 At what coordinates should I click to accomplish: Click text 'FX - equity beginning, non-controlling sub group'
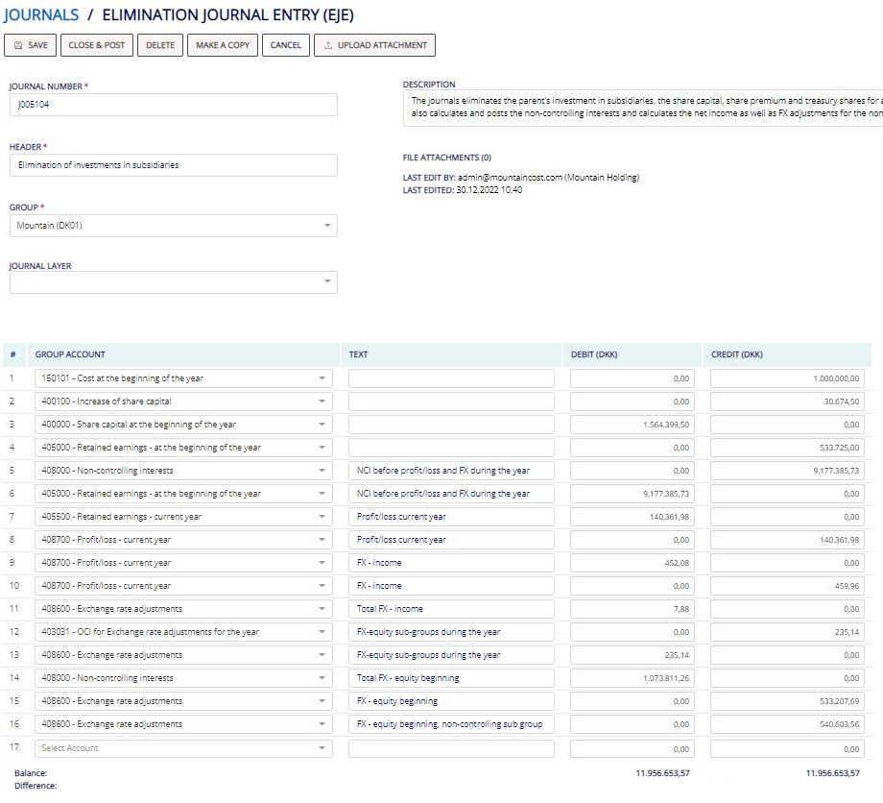pyautogui.click(x=451, y=724)
